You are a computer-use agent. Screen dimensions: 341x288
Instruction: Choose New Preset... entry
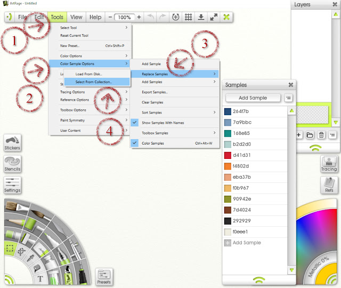tap(90, 46)
